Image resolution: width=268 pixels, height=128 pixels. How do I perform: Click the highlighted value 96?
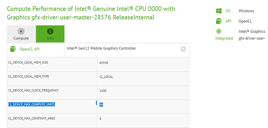coord(101,104)
